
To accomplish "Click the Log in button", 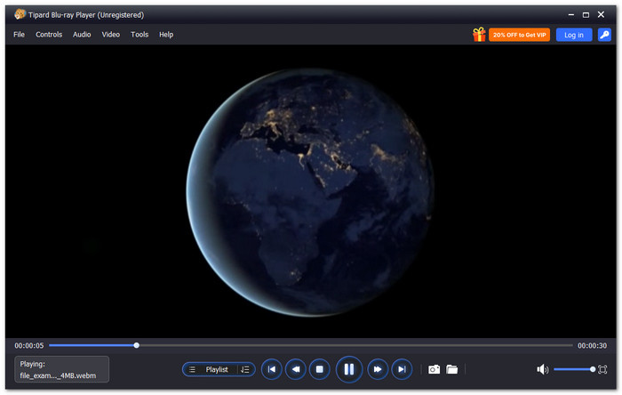I will coord(574,35).
